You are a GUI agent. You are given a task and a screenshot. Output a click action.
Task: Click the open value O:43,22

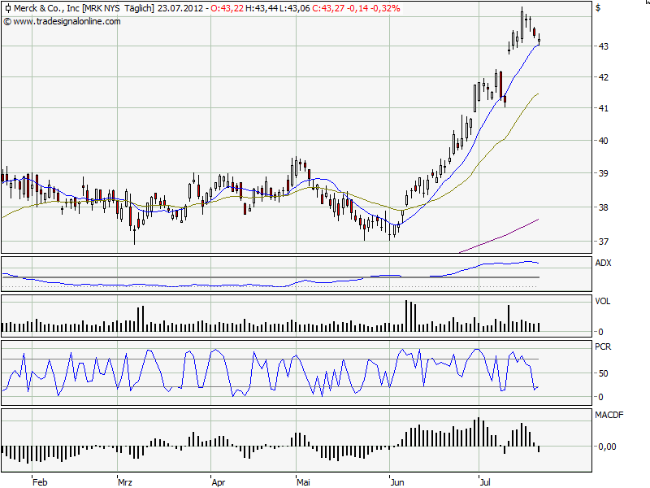click(227, 8)
